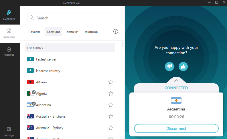
Task: Click the magnifier icon in search box
Action: (x=32, y=18)
